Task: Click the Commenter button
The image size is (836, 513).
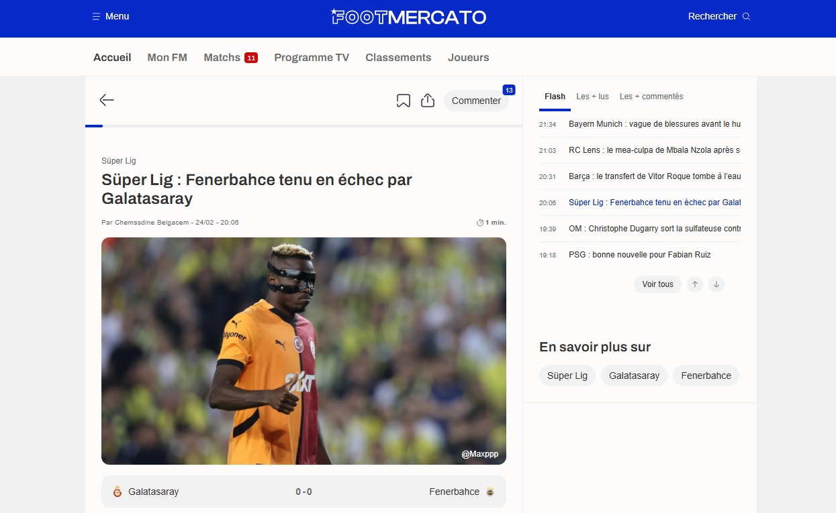Action: coord(476,101)
